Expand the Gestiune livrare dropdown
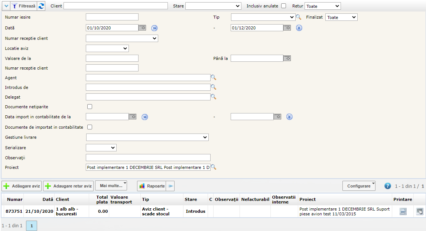 [x=147, y=138]
